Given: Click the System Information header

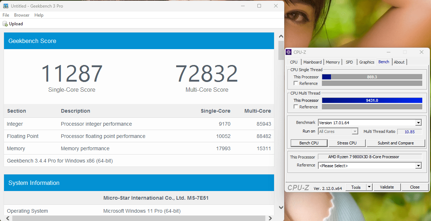Looking at the screenshot, I should point(139,183).
